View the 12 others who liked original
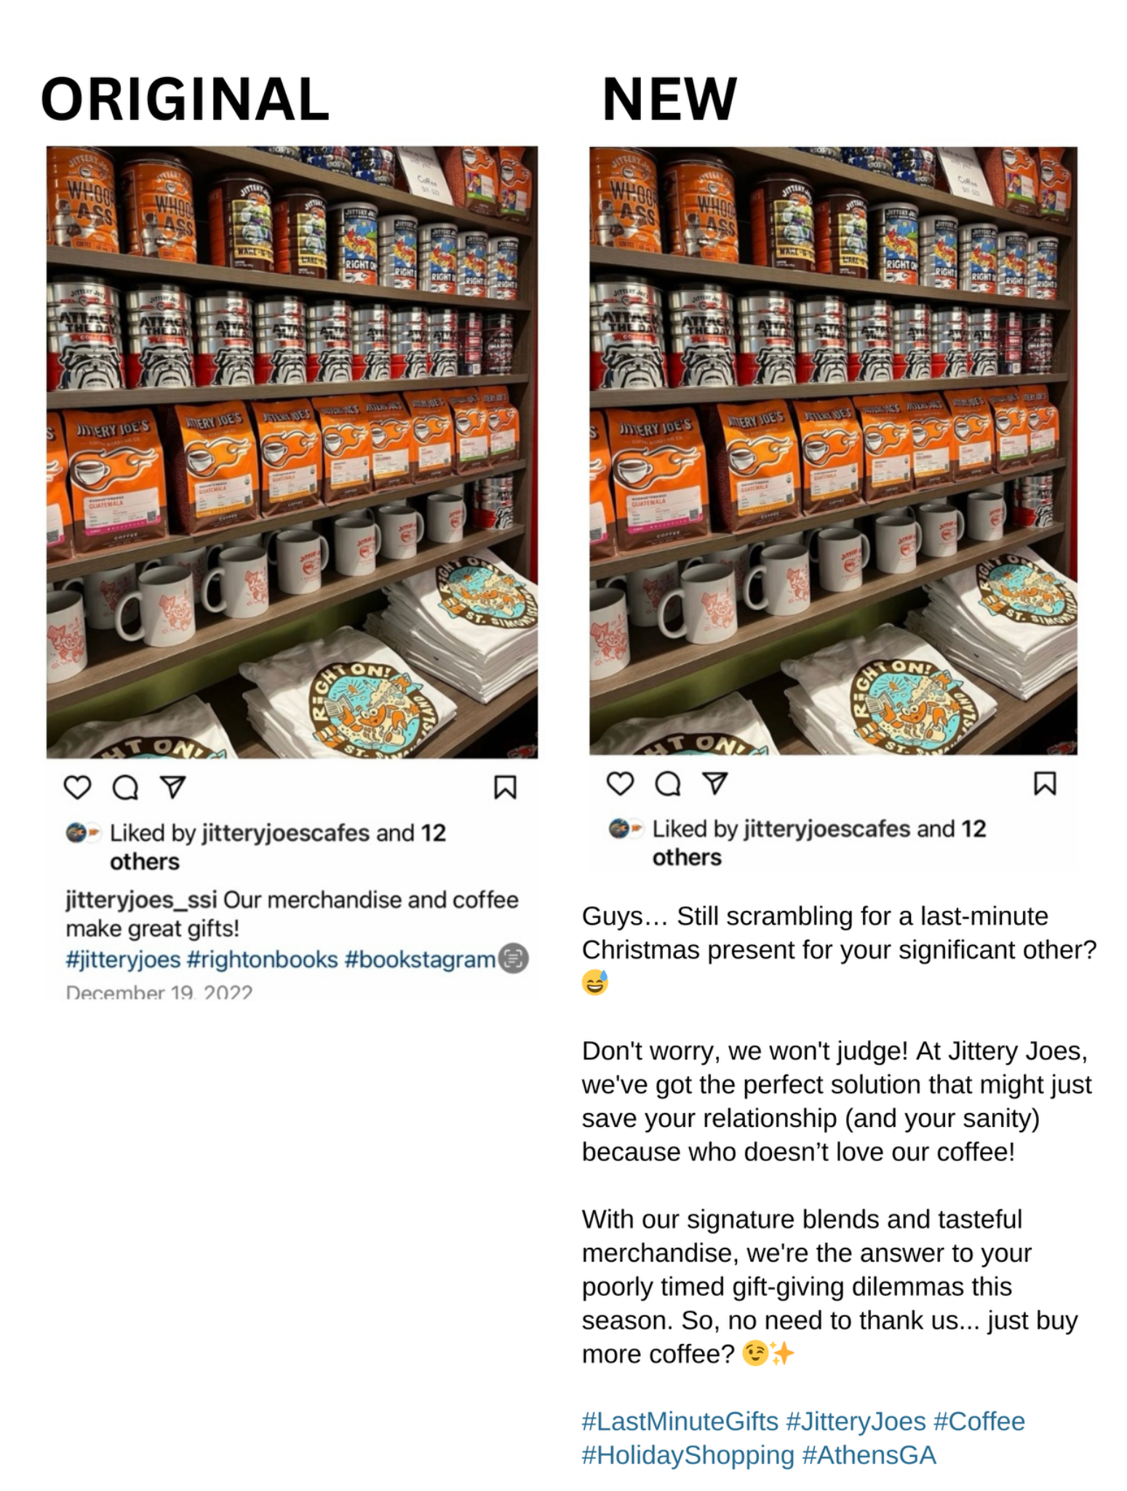Screen dimensions: 1127x1491 pos(278,847)
